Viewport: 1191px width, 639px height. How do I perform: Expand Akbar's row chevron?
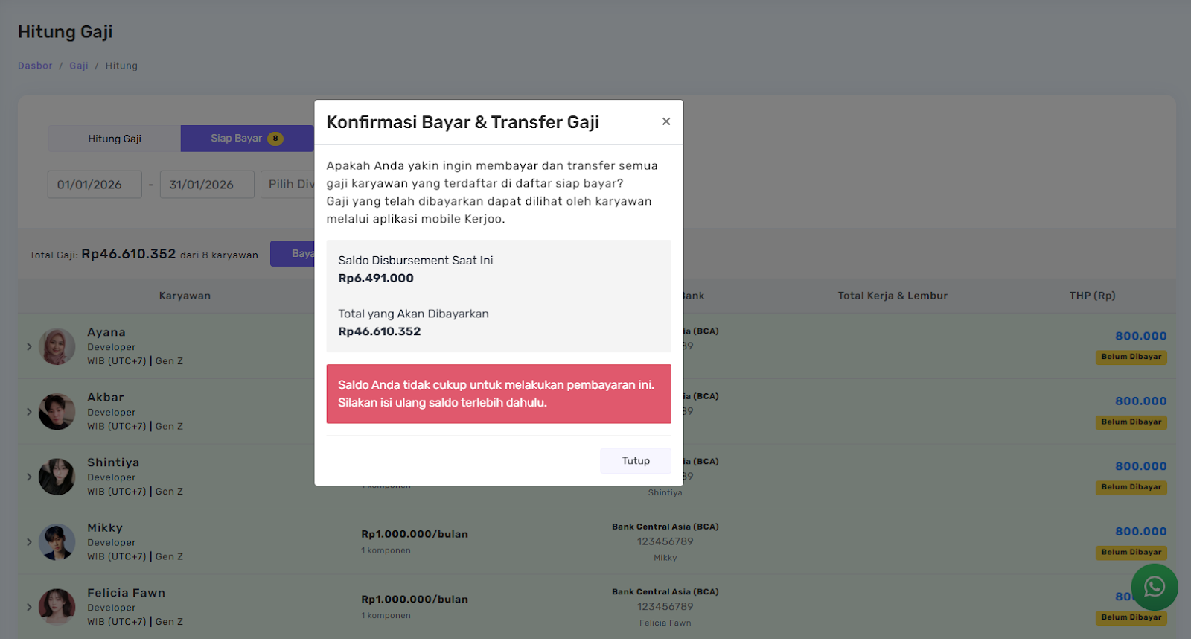pyautogui.click(x=29, y=412)
